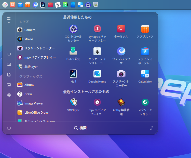Image resolution: width=191 pixels, height=158 pixels.
Task: Open Camera in the ビデオ list
Action: [x=30, y=30]
